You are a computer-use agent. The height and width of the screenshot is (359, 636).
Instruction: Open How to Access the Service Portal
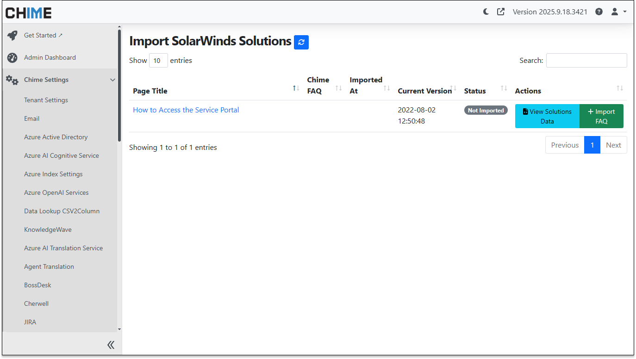(186, 110)
